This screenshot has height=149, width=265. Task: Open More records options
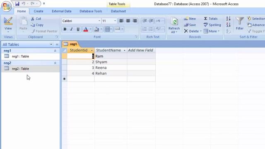[212, 31]
